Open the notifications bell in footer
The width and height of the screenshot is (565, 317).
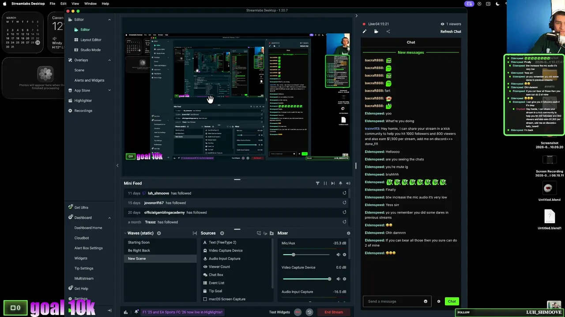(x=136, y=312)
